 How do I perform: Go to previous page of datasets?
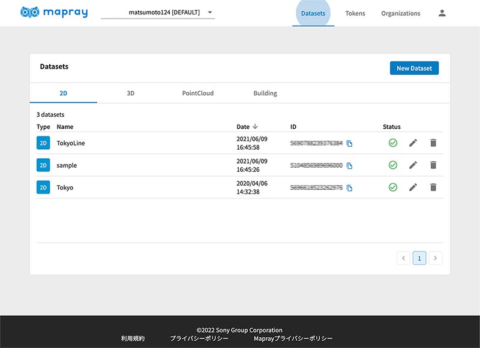(404, 258)
